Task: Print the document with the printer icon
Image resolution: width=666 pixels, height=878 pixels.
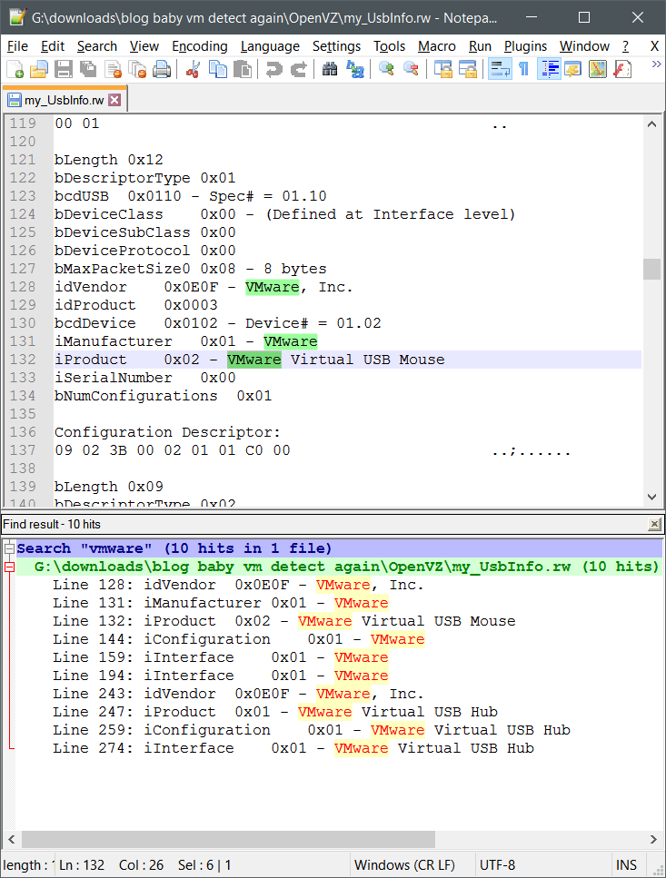Action: pos(162,69)
